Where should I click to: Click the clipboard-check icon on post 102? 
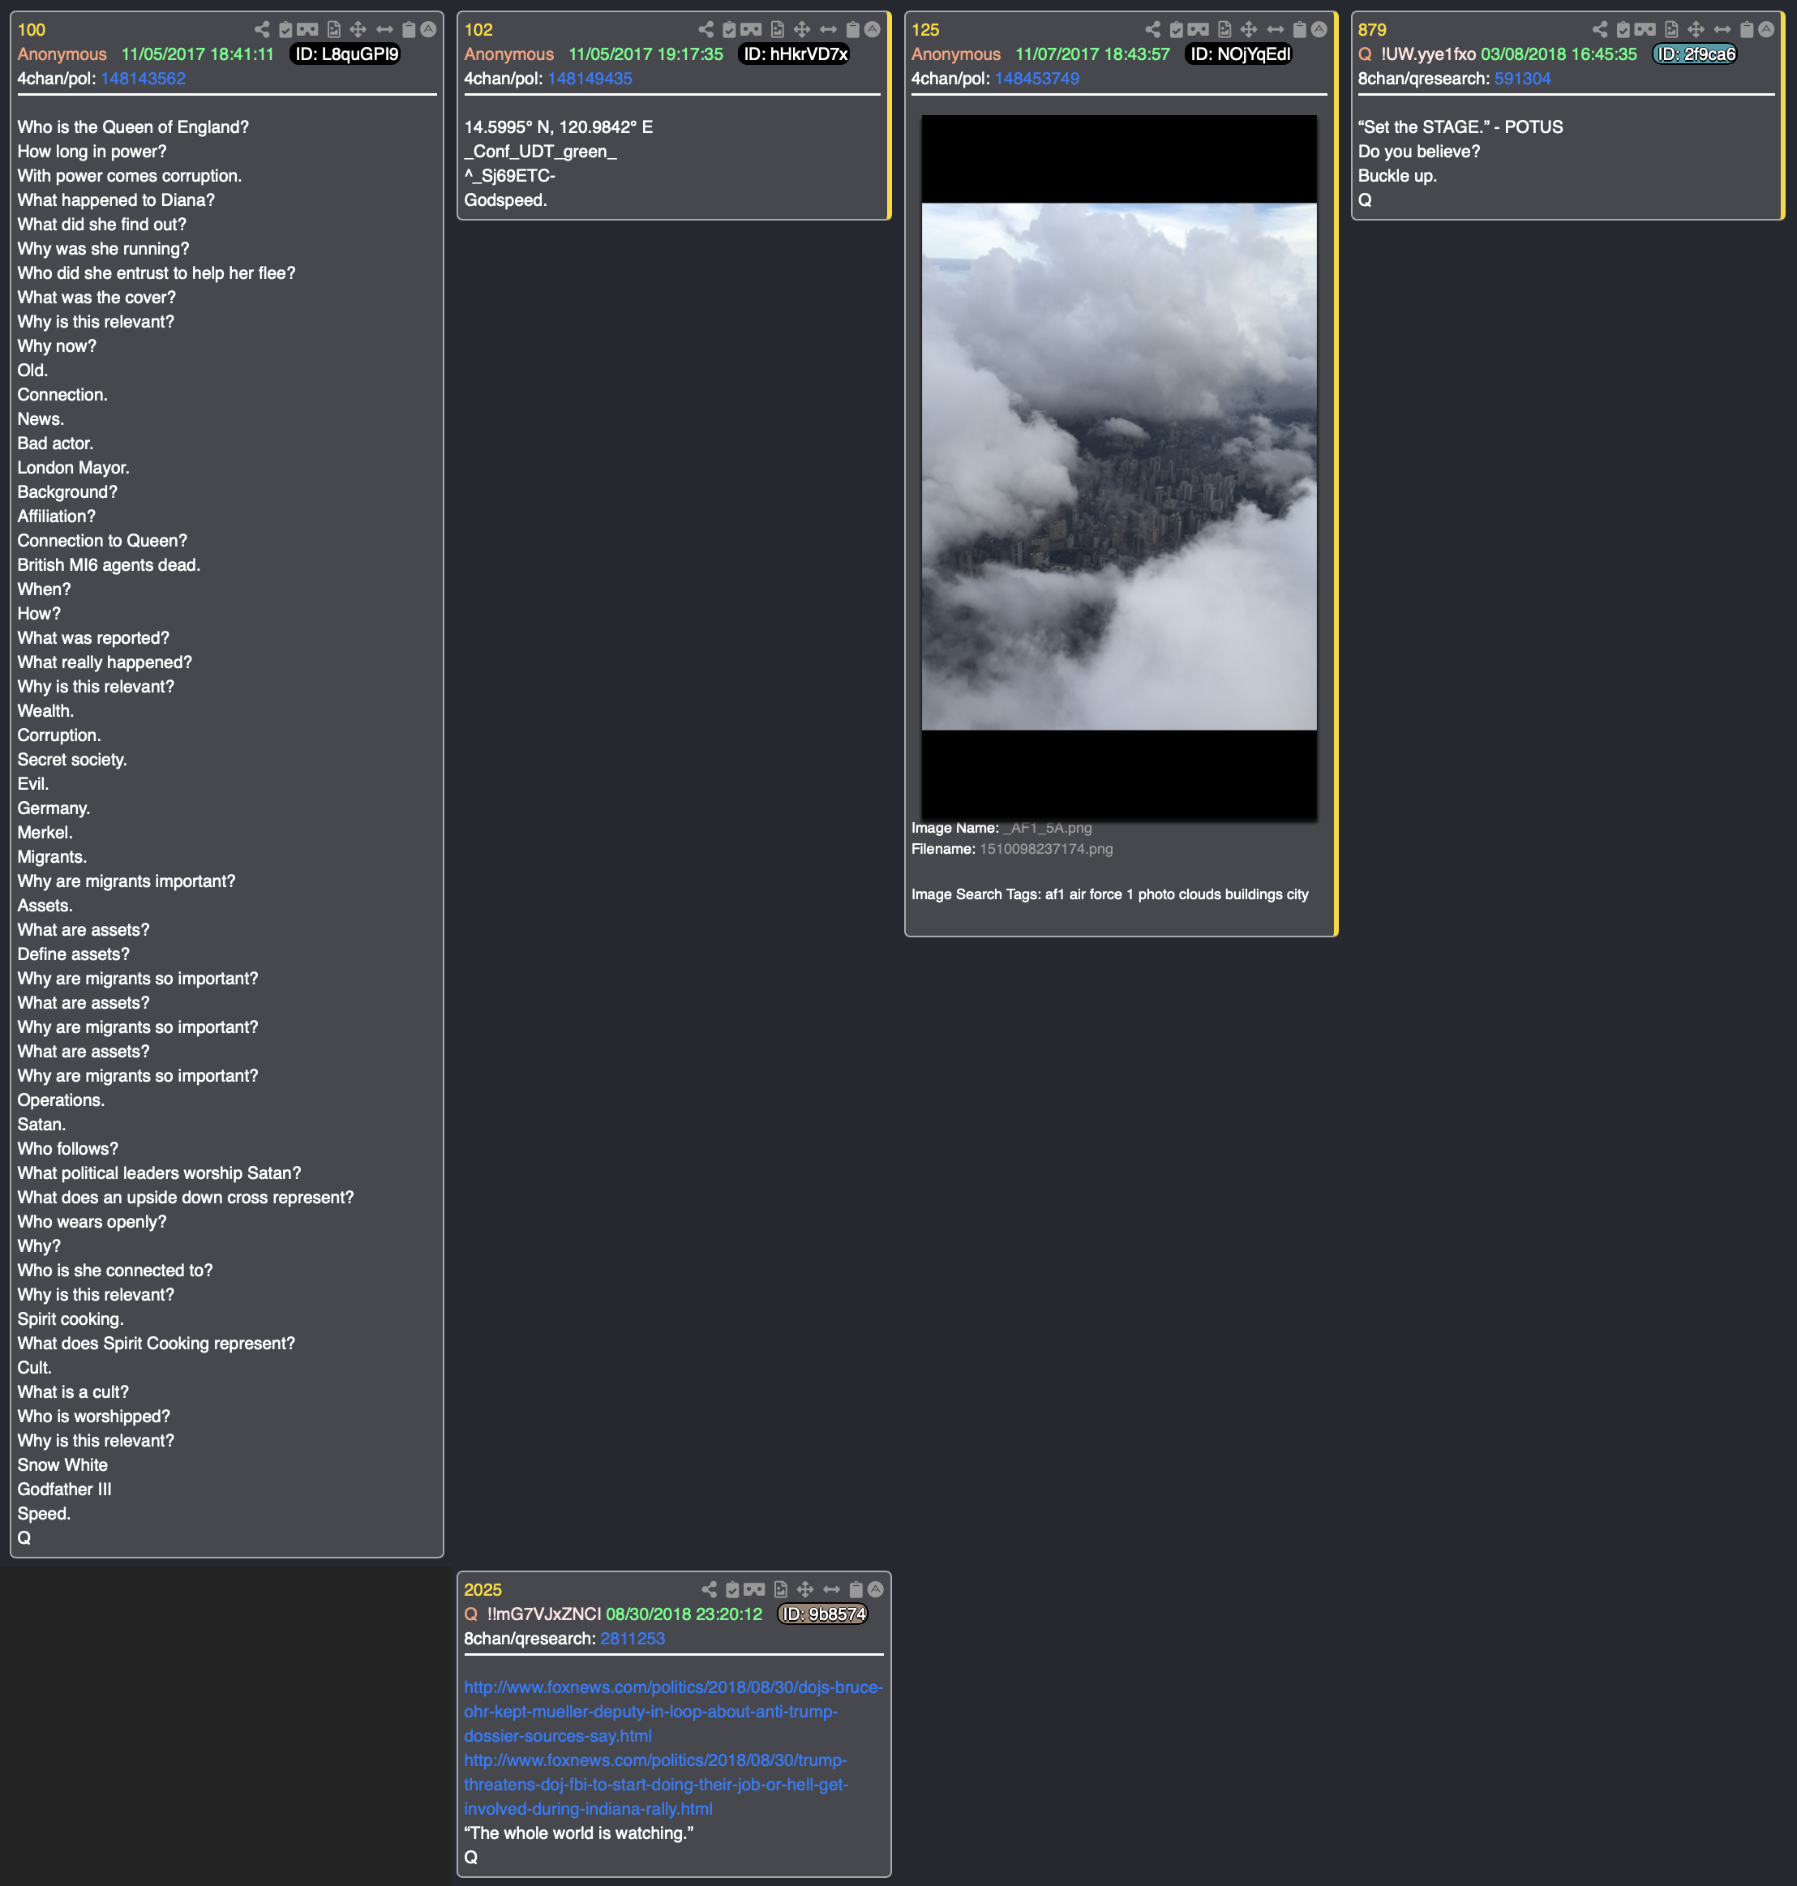click(x=729, y=30)
